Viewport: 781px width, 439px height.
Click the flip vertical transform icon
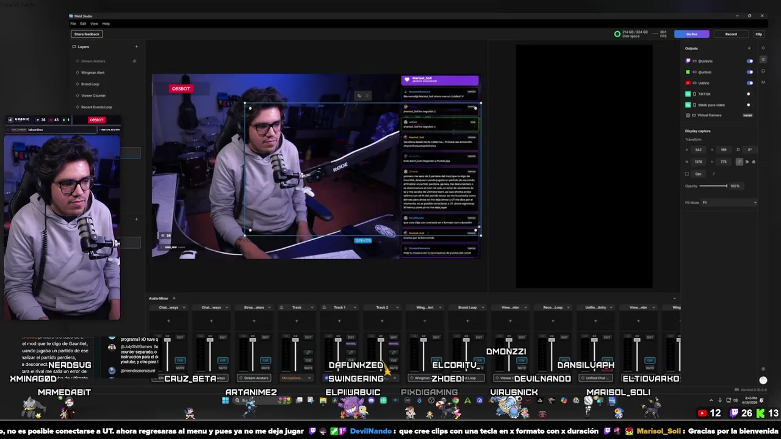pos(754,162)
